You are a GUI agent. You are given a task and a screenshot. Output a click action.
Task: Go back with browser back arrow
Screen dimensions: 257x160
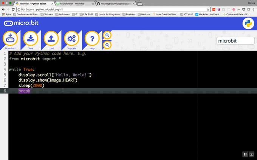[x=3, y=9]
